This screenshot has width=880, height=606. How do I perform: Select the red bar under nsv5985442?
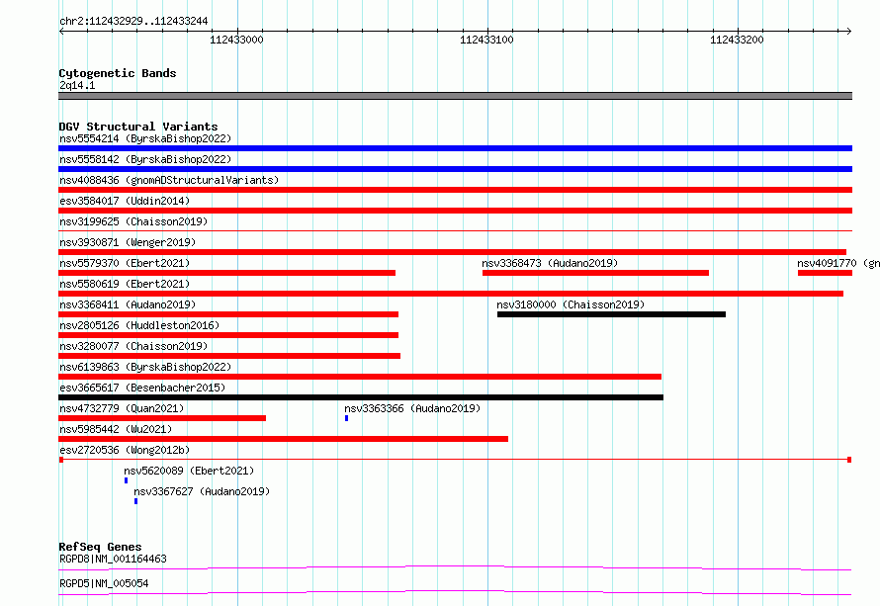point(284,439)
